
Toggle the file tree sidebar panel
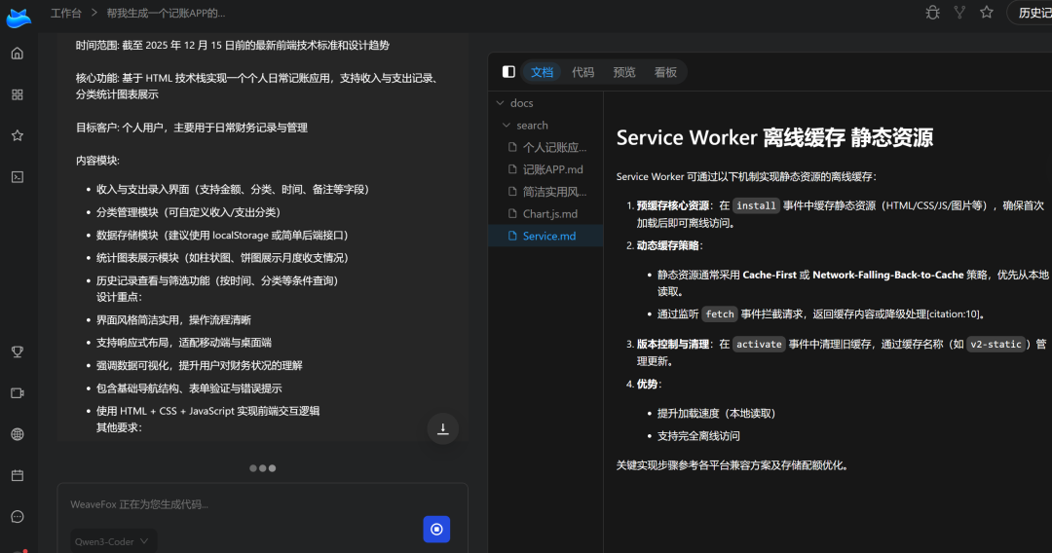click(x=508, y=72)
